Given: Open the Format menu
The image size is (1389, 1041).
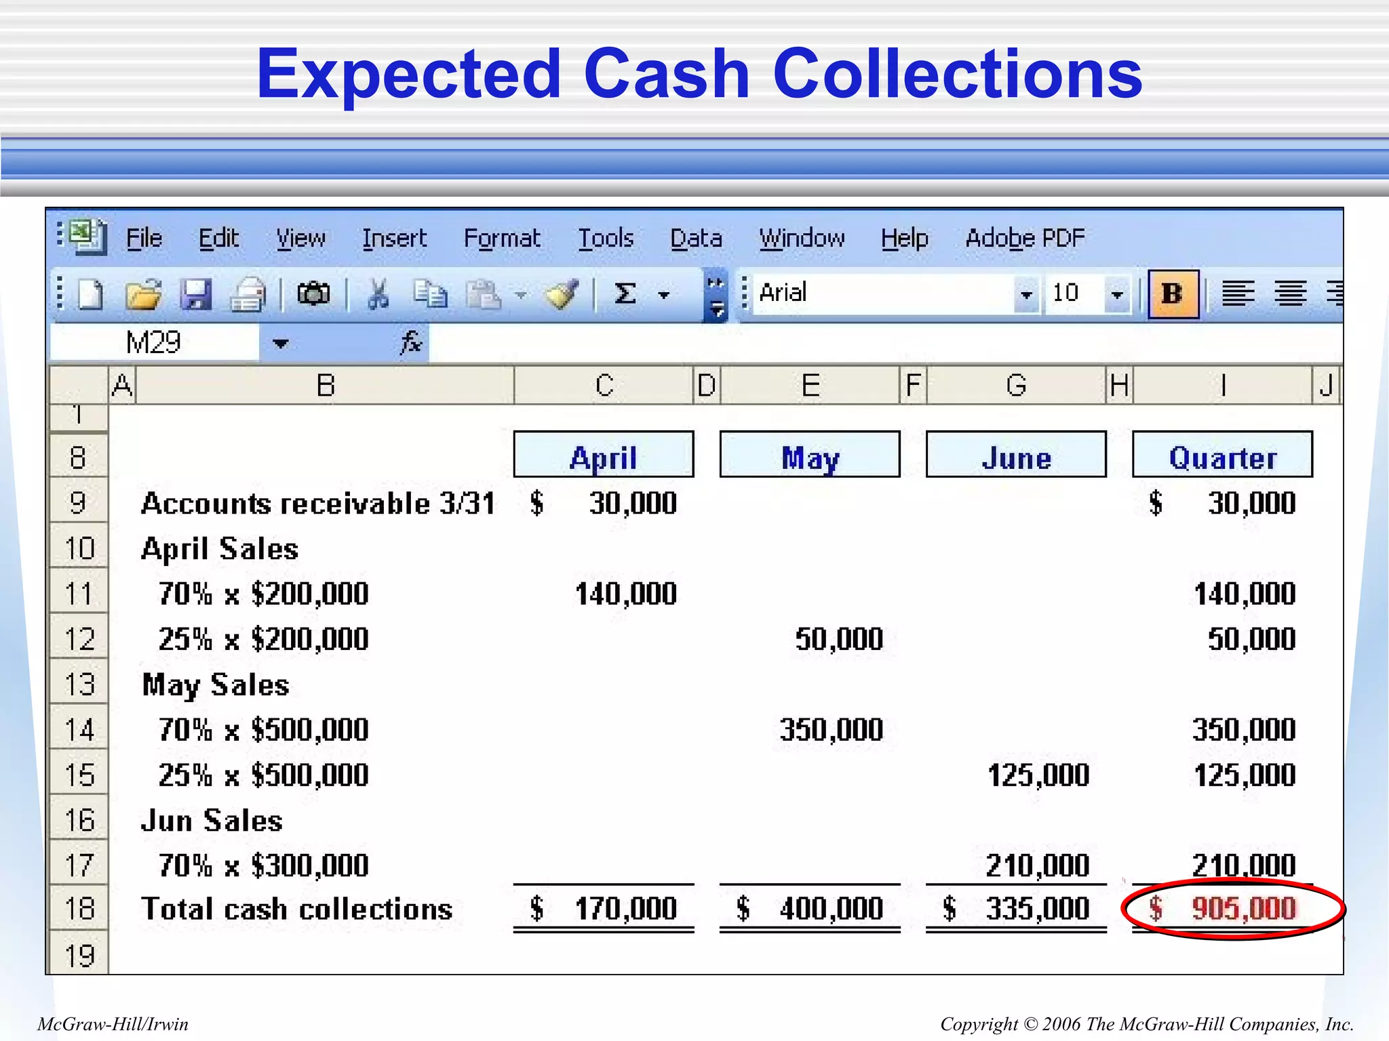Looking at the screenshot, I should tap(502, 239).
